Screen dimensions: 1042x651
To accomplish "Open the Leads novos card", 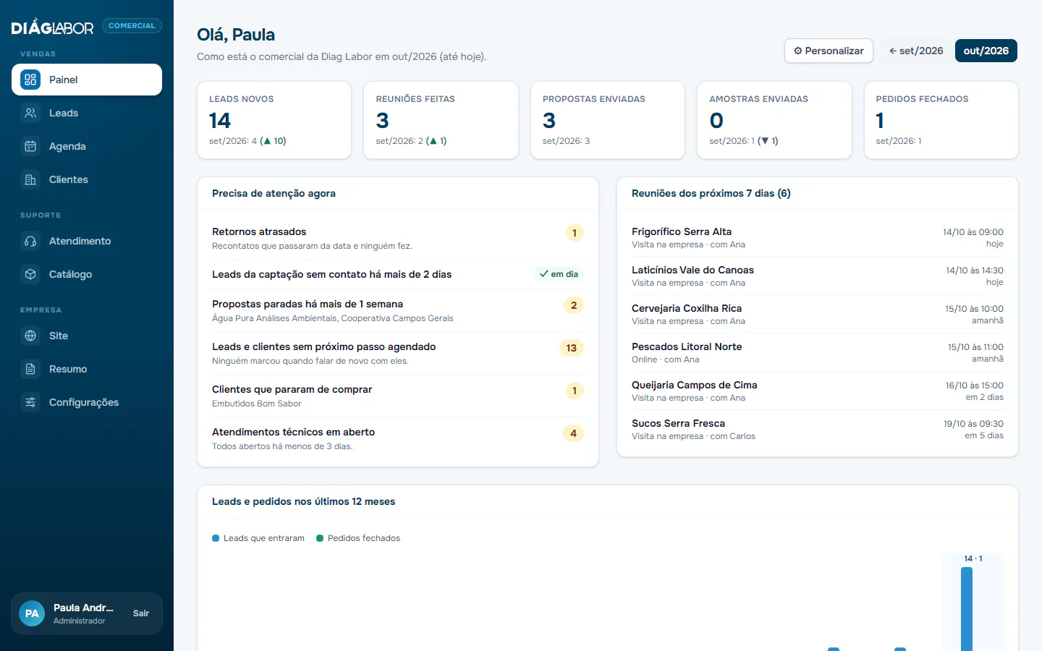I will [x=274, y=120].
